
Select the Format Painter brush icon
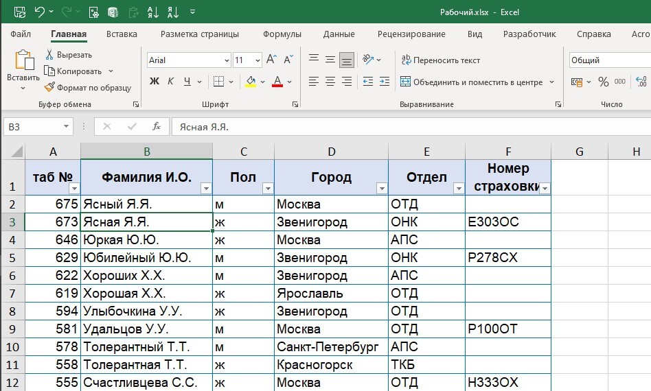click(x=49, y=88)
